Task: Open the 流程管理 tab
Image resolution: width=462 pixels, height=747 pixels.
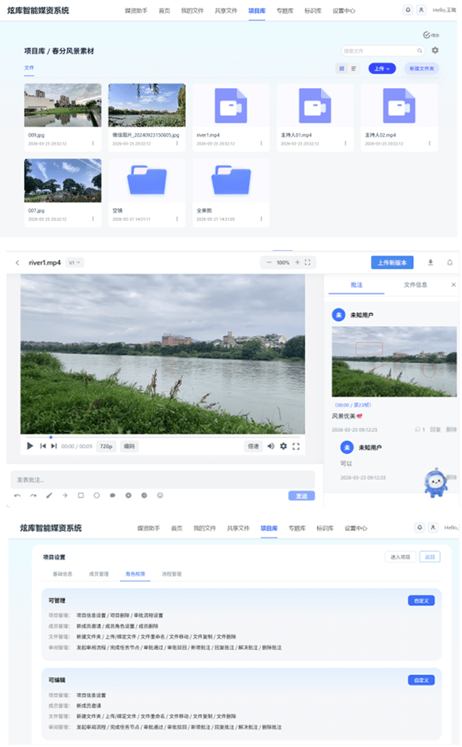Action: click(172, 574)
